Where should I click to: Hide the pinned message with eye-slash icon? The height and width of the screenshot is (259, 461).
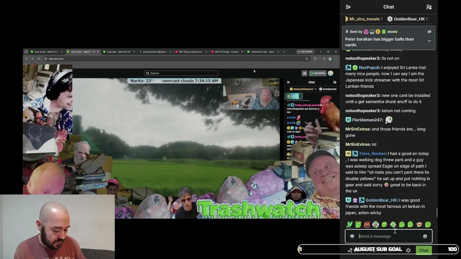(429, 32)
